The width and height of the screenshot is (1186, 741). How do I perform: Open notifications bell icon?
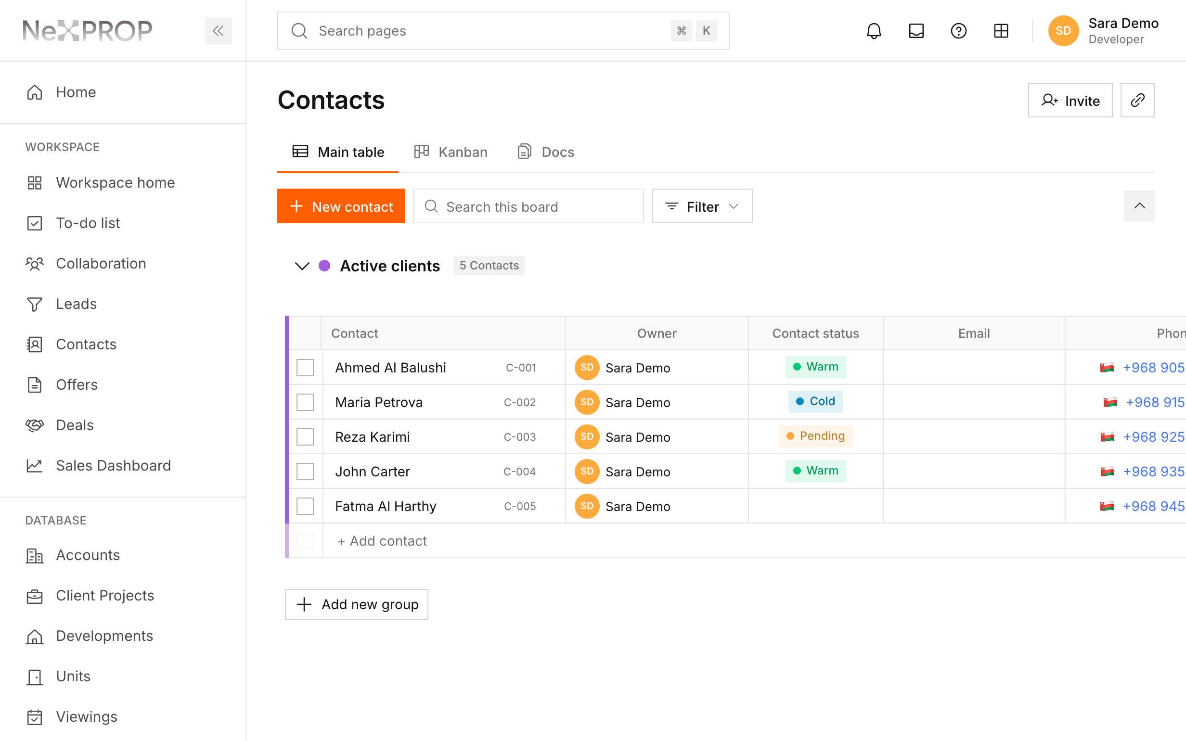pyautogui.click(x=874, y=31)
